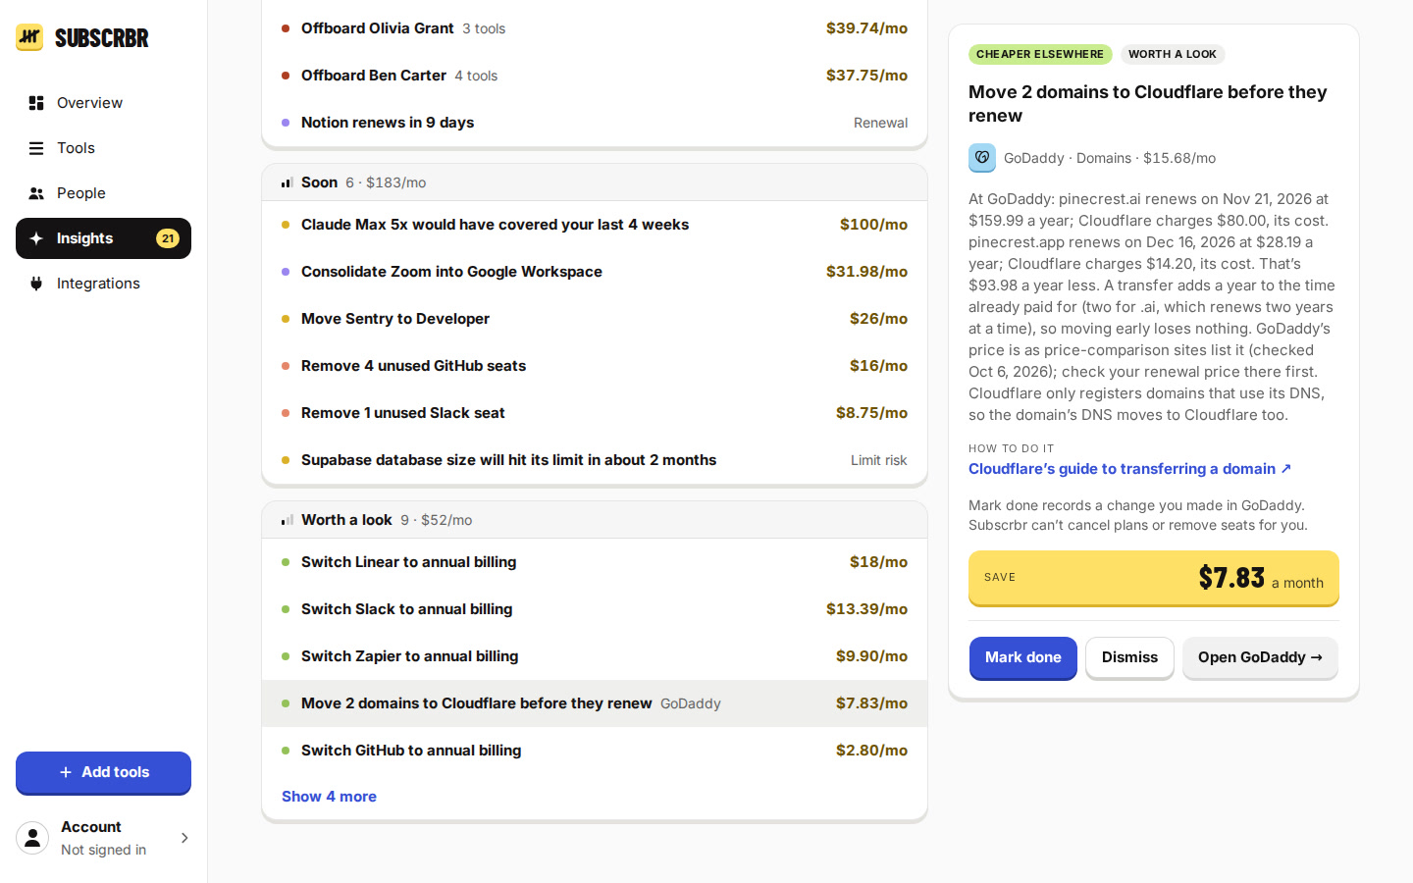Viewport: 1413px width, 883px height.
Task: Open Tools via its list icon
Action: [36, 148]
